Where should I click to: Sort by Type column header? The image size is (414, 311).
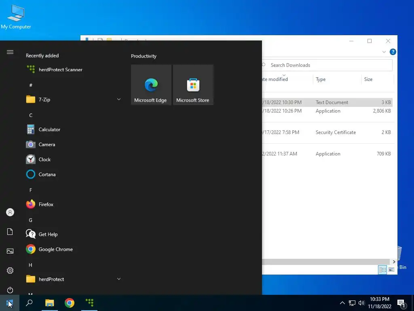[x=337, y=79]
